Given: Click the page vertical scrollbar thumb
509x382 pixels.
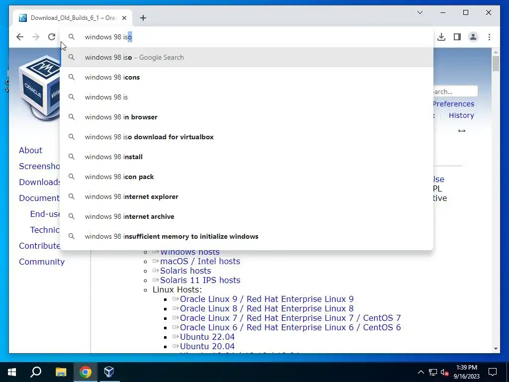Looking at the screenshot, I should click(496, 64).
